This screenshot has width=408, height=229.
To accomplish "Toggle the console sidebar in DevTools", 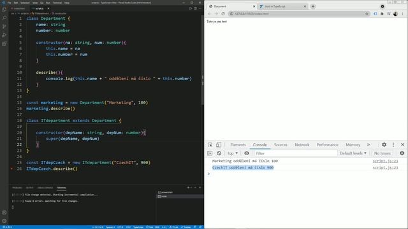I will point(210,153).
